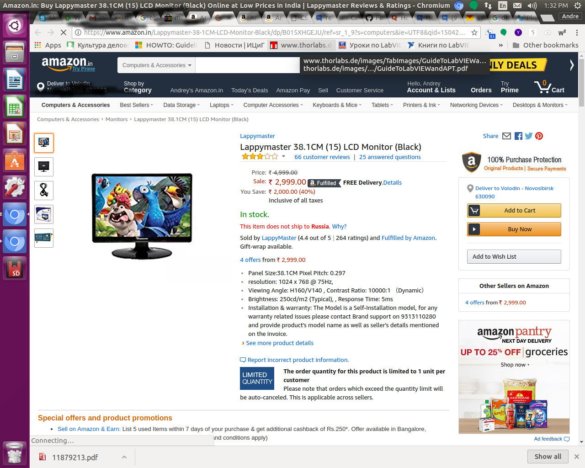
Task: Share the product on Twitter
Action: tap(529, 136)
